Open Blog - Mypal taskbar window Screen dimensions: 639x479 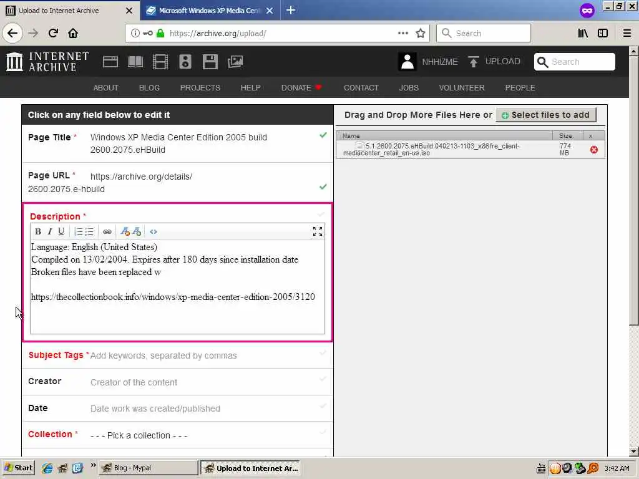[149, 468]
